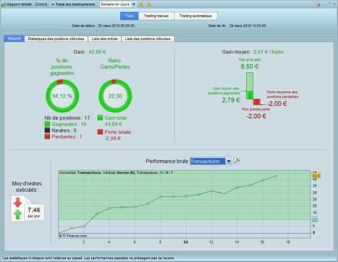Click the printer icon in title bar
The image size is (338, 262).
click(317, 4)
